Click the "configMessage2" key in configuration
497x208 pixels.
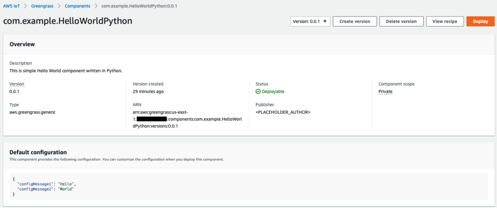pyautogui.click(x=34, y=189)
